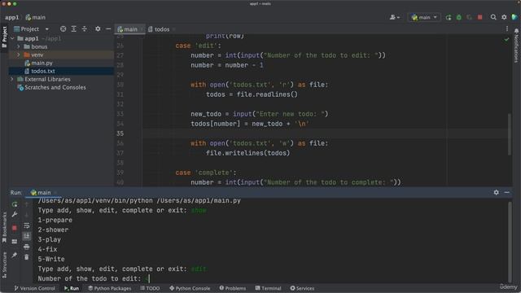Minimize the Run tool window
Screen dimensions: 521x293
pos(506,192)
